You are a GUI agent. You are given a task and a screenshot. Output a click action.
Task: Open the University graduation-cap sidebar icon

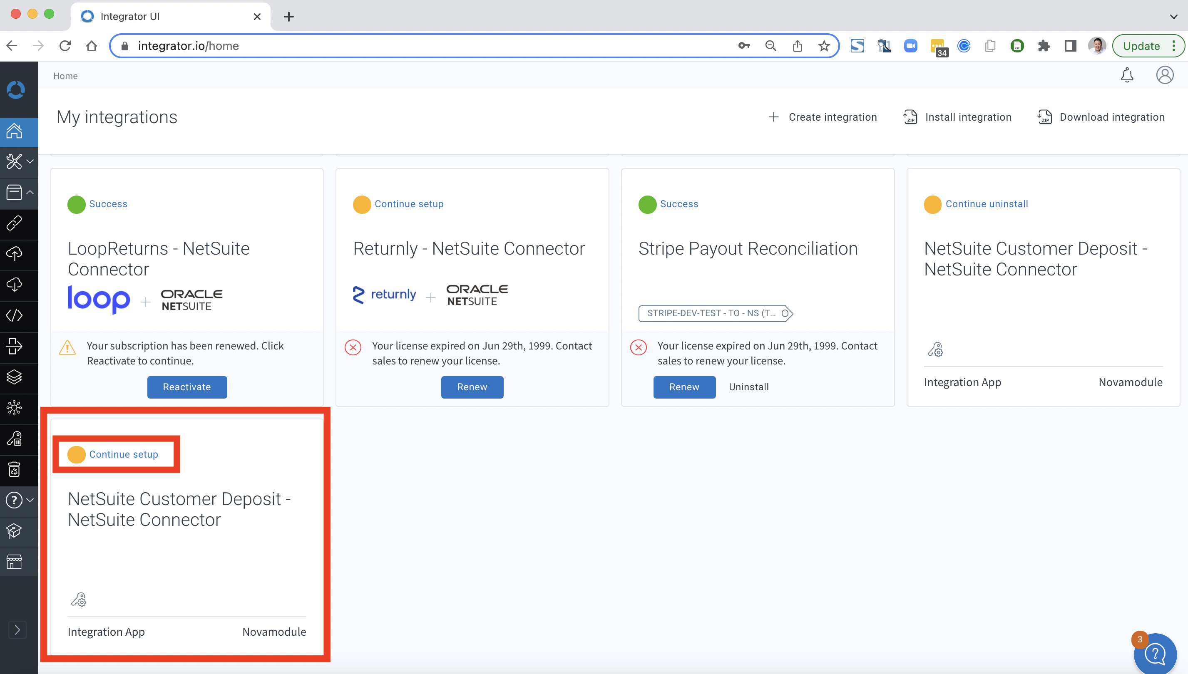pos(14,531)
